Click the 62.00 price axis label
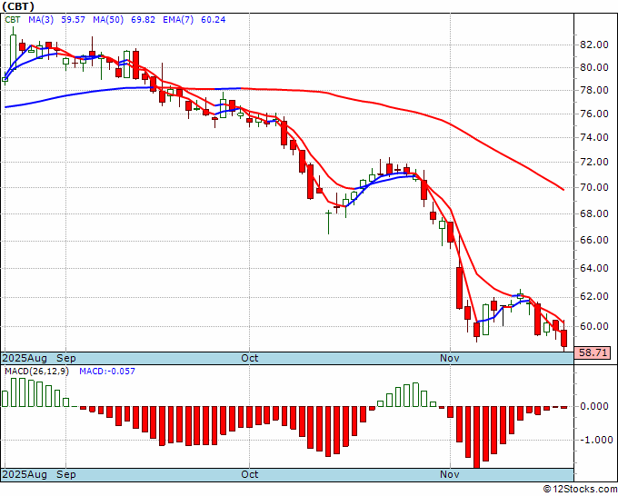 pyautogui.click(x=594, y=297)
